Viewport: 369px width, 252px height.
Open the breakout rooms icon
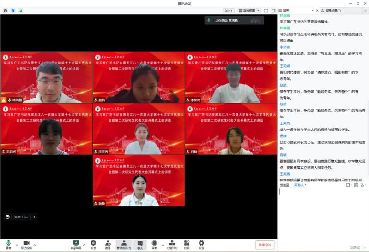pyautogui.click(x=171, y=244)
